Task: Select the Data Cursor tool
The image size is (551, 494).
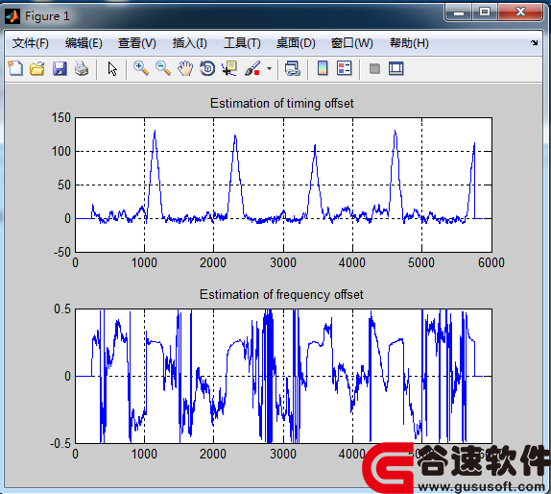Action: pos(229,68)
